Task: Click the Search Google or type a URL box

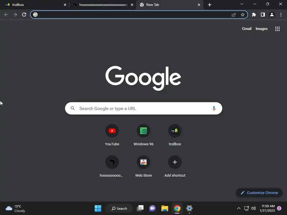Action: coord(143,108)
